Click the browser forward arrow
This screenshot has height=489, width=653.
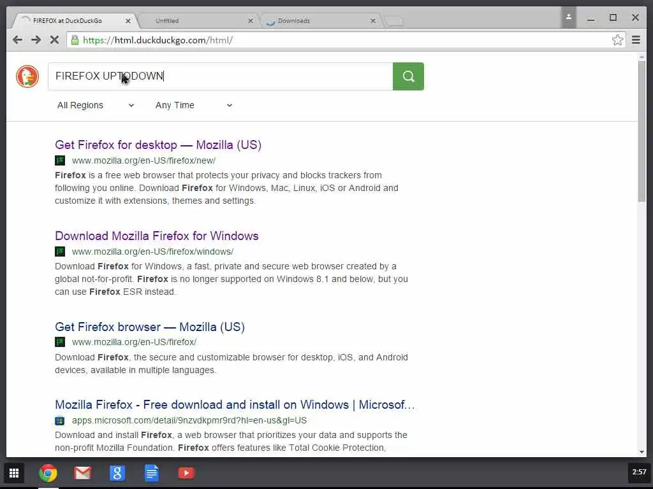pos(36,40)
